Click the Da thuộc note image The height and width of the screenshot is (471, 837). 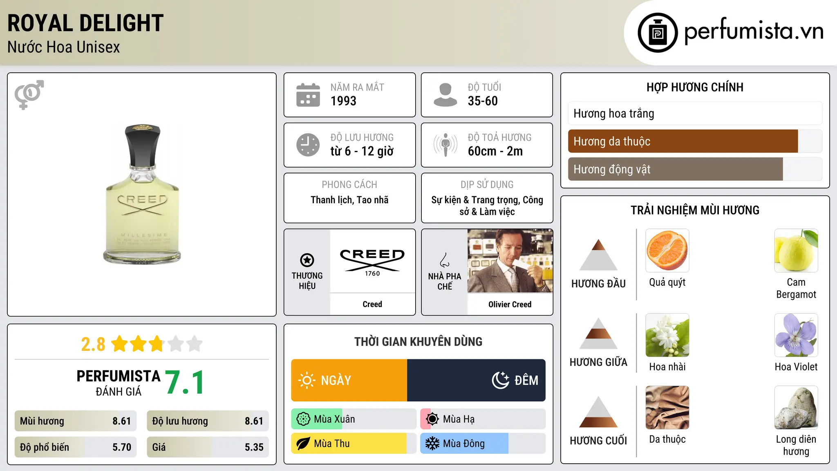[x=667, y=408]
